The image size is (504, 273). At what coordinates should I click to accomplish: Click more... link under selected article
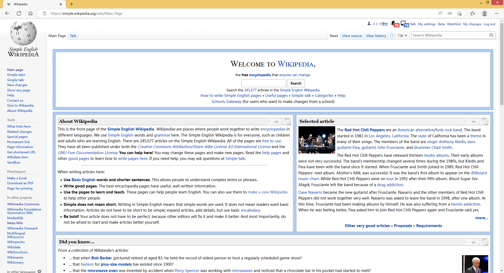point(482,218)
